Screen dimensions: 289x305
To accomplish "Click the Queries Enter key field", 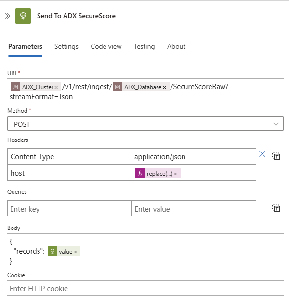I will 69,208.
